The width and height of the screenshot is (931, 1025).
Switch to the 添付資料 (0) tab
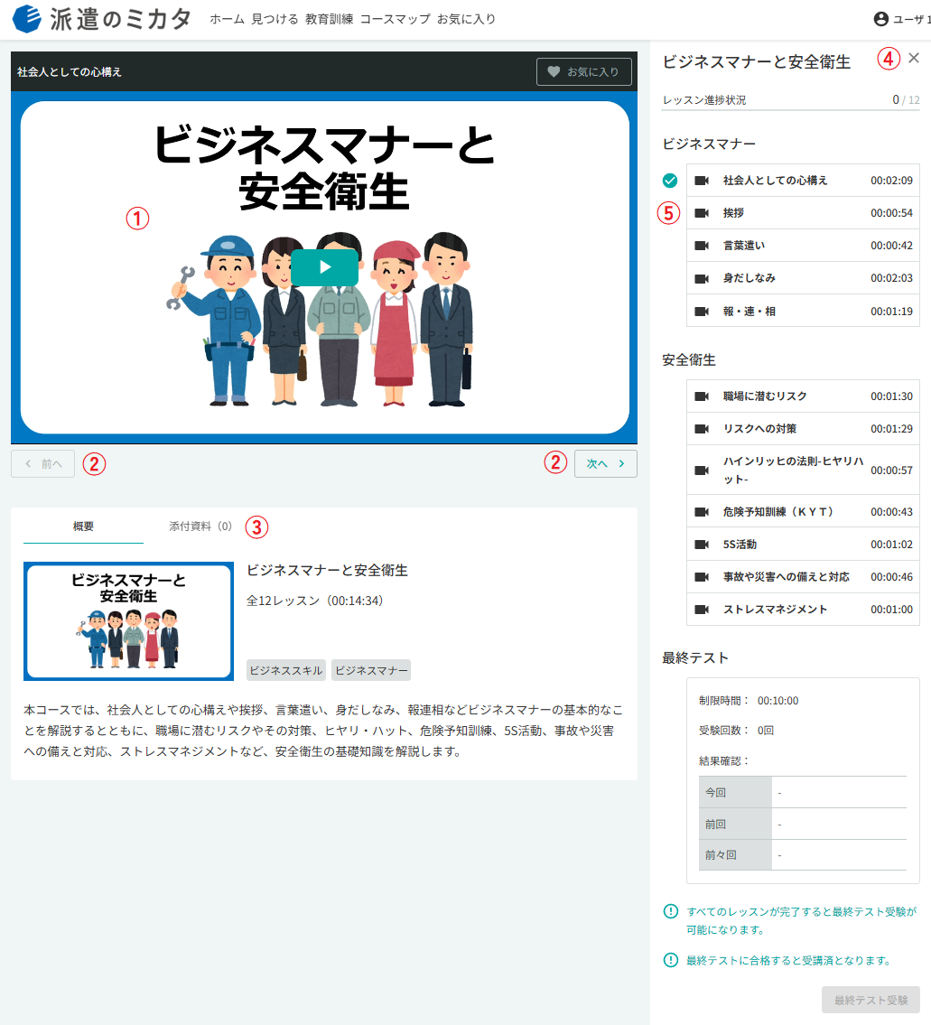[x=200, y=526]
